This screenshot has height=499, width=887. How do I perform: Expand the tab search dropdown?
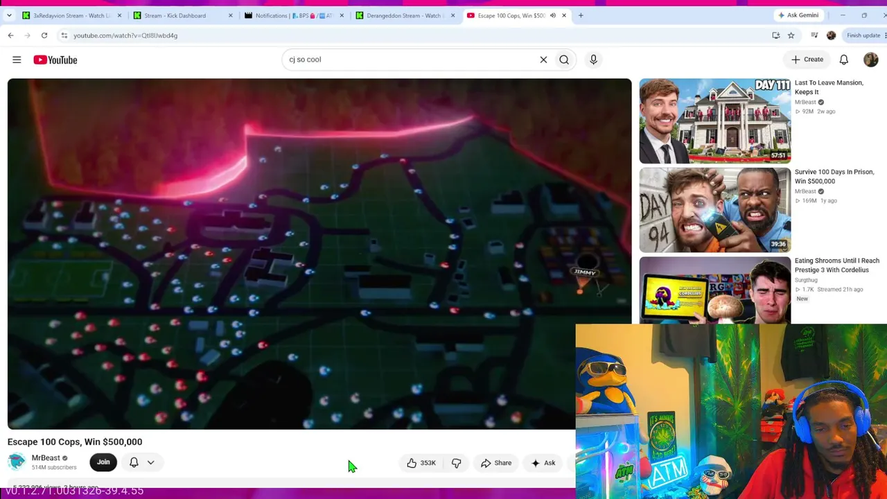point(9,15)
